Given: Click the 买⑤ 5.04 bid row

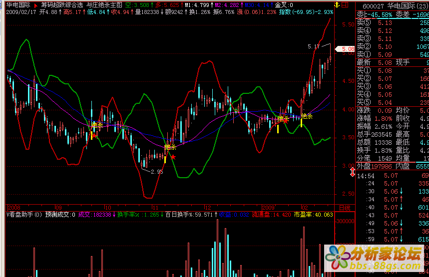Looking at the screenshot, I should coord(393,102).
